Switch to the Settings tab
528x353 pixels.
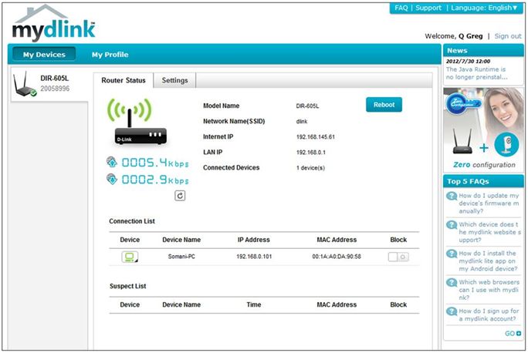[174, 80]
